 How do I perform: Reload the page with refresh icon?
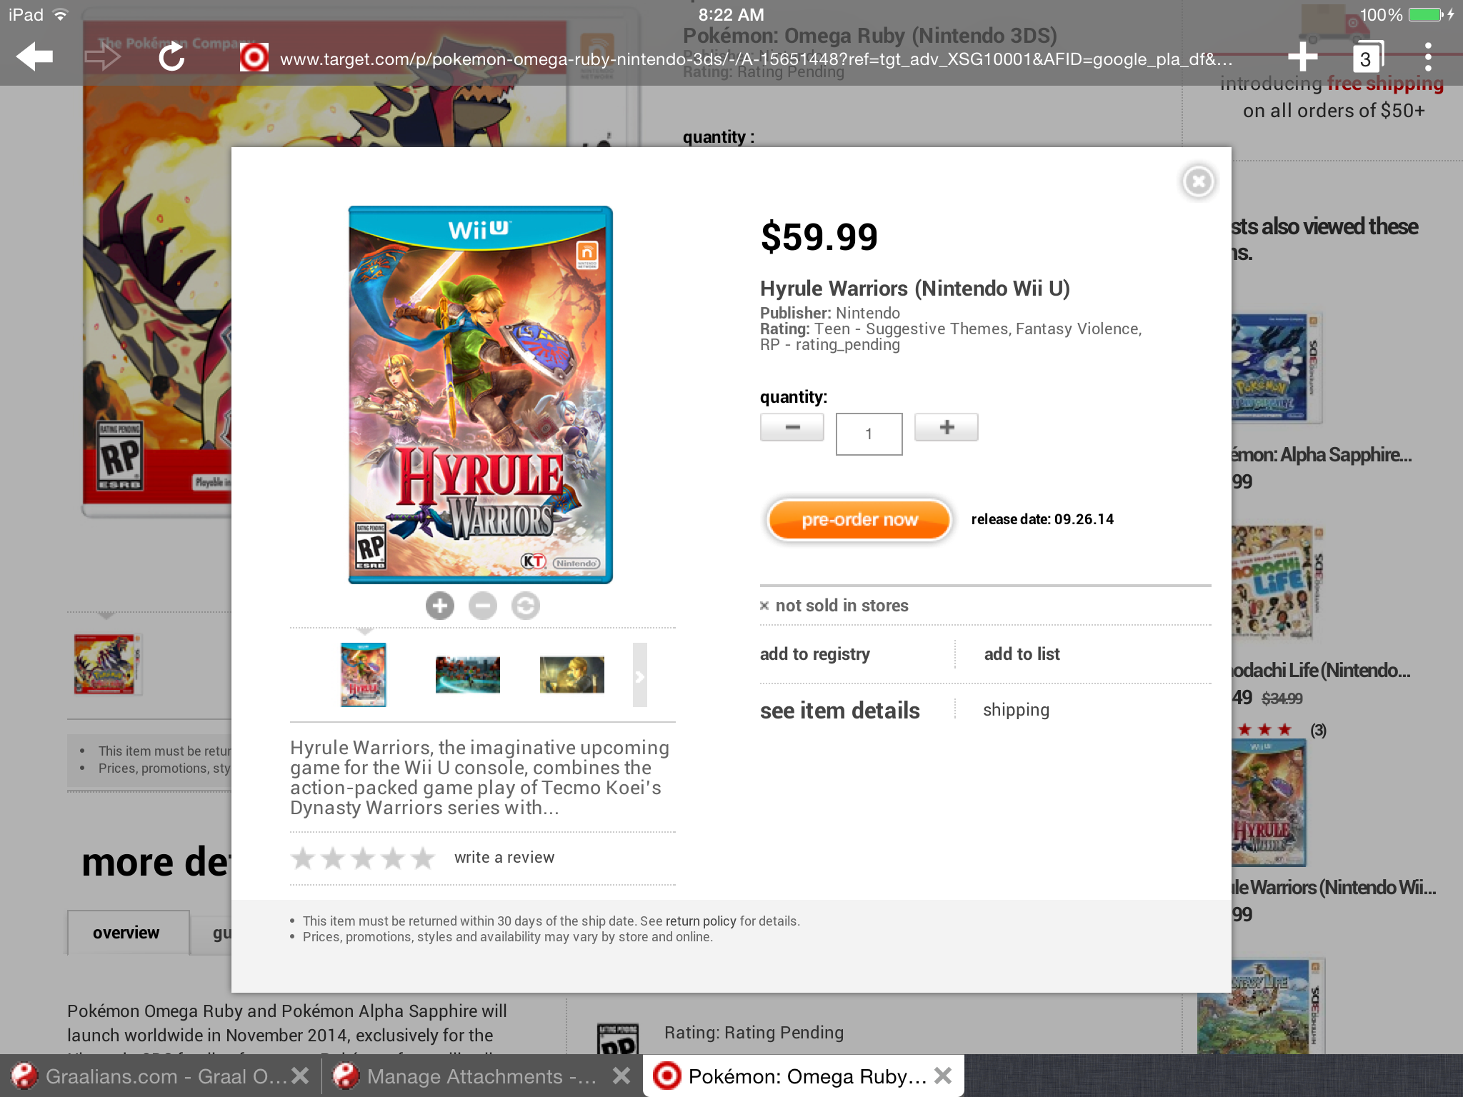coord(171,57)
